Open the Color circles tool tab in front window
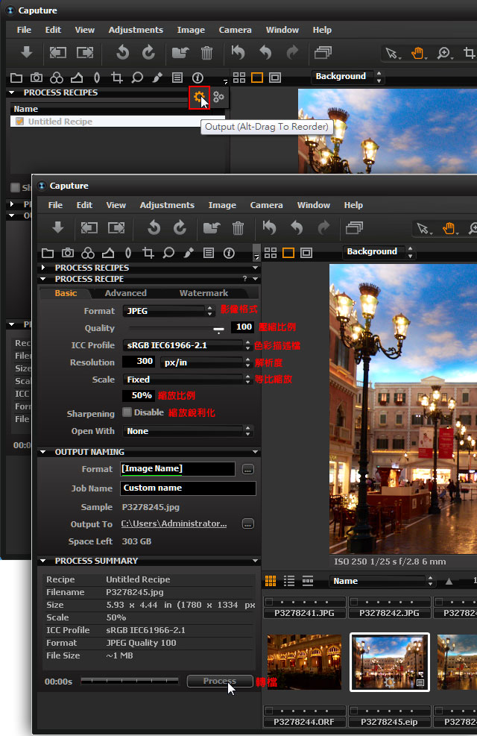 click(x=88, y=253)
